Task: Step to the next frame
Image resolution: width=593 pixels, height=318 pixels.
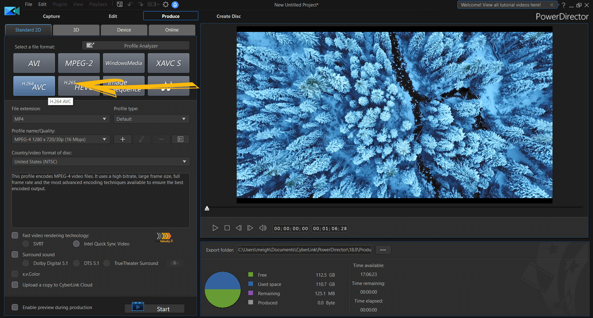Action: [x=250, y=228]
